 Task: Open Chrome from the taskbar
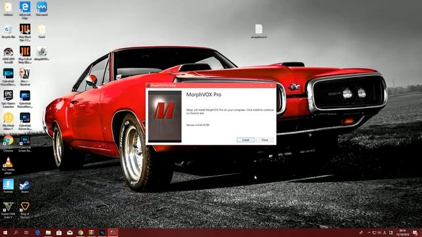coord(80,232)
